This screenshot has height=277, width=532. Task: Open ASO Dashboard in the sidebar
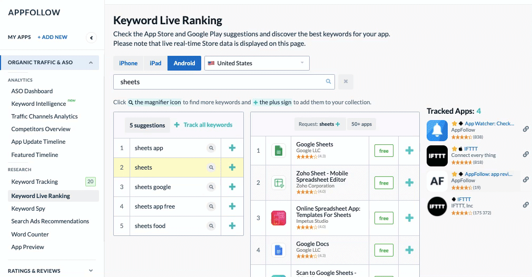[x=32, y=91]
